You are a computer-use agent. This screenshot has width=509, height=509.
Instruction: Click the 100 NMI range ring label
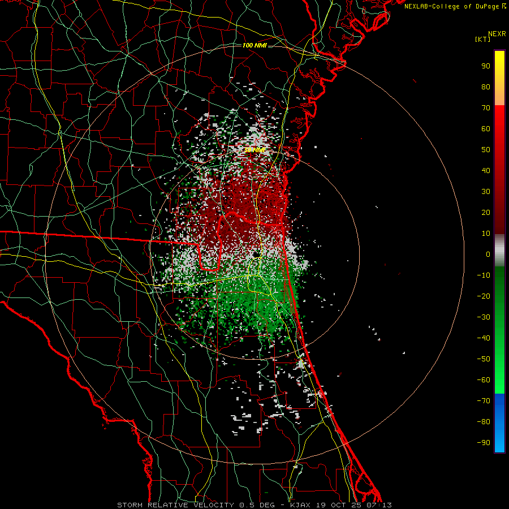255,45
